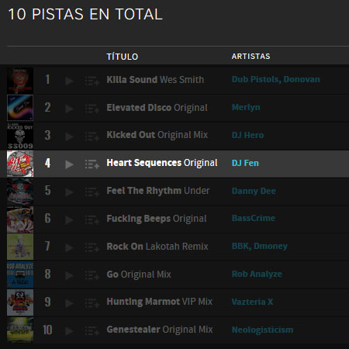Open Dub Pistols artist link

[256, 79]
